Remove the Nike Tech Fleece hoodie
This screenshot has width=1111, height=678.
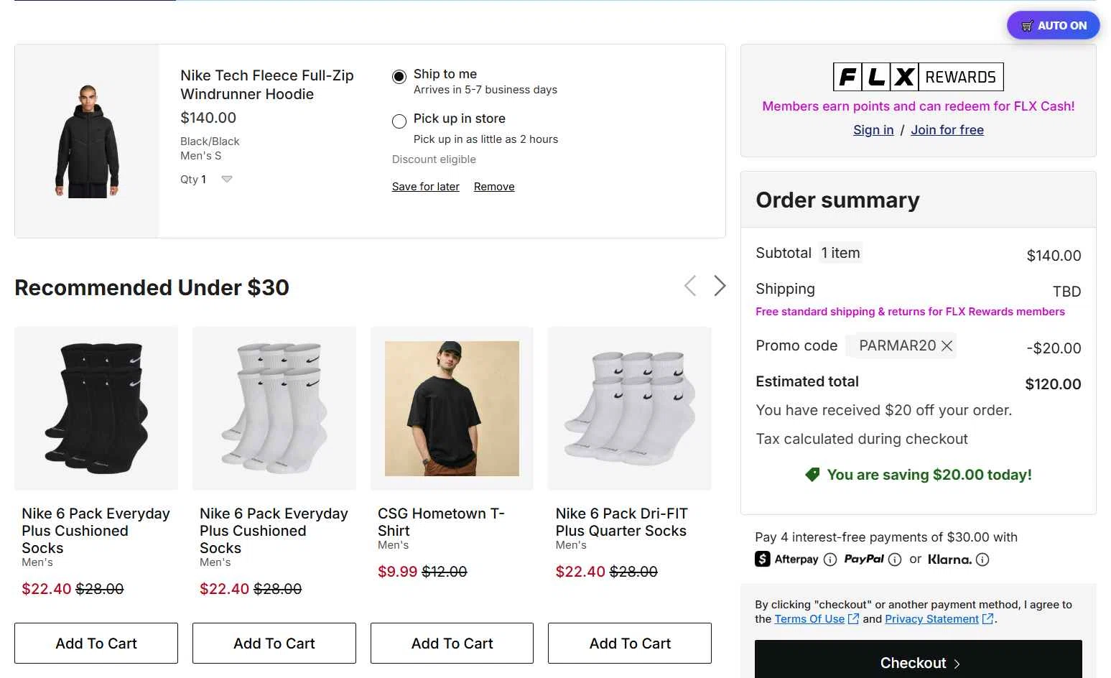point(494,187)
